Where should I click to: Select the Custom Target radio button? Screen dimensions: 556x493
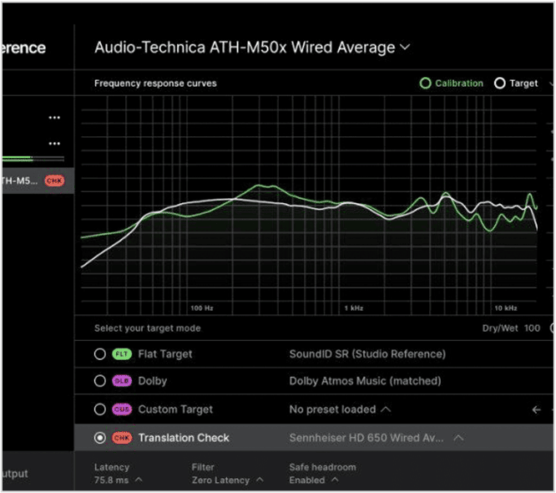pyautogui.click(x=100, y=409)
